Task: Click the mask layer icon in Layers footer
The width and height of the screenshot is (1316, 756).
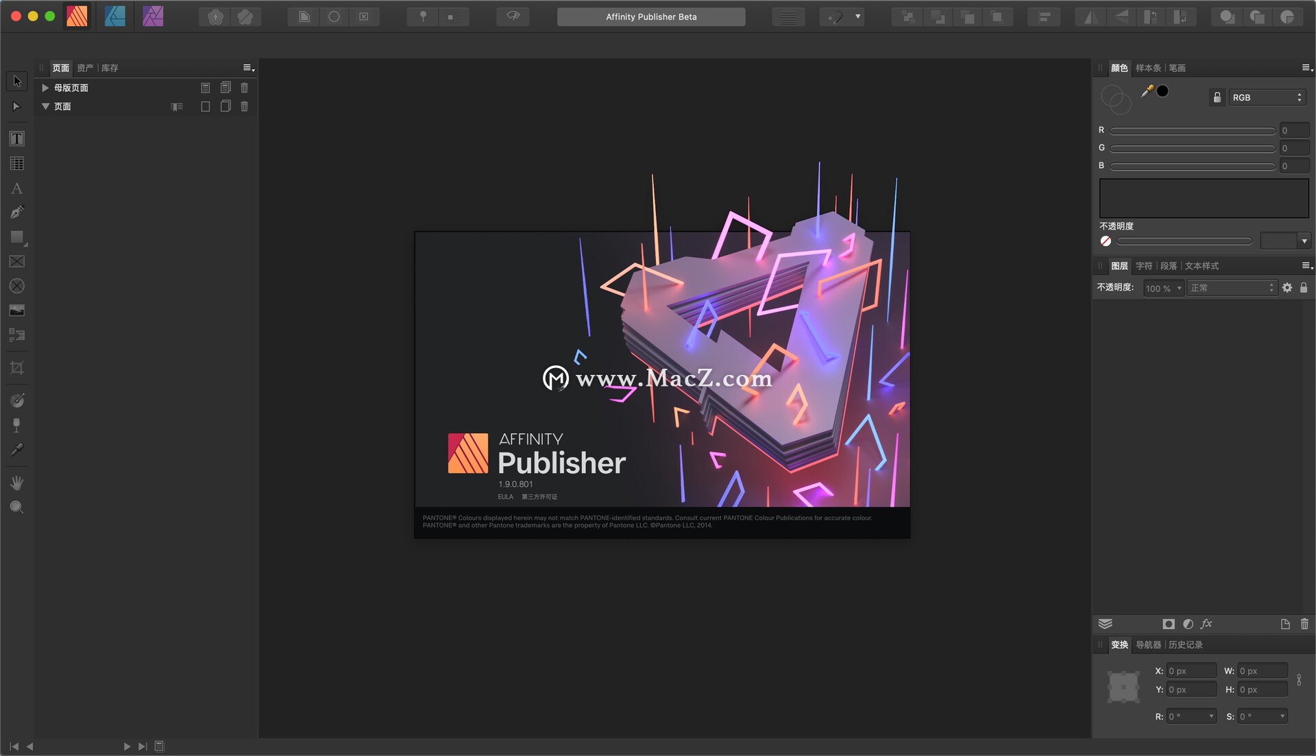Action: pos(1169,624)
